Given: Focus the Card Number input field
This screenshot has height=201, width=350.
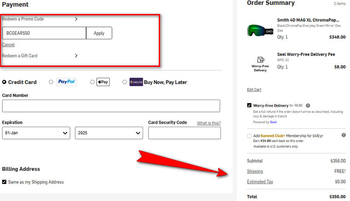Looking at the screenshot, I should coord(111,106).
